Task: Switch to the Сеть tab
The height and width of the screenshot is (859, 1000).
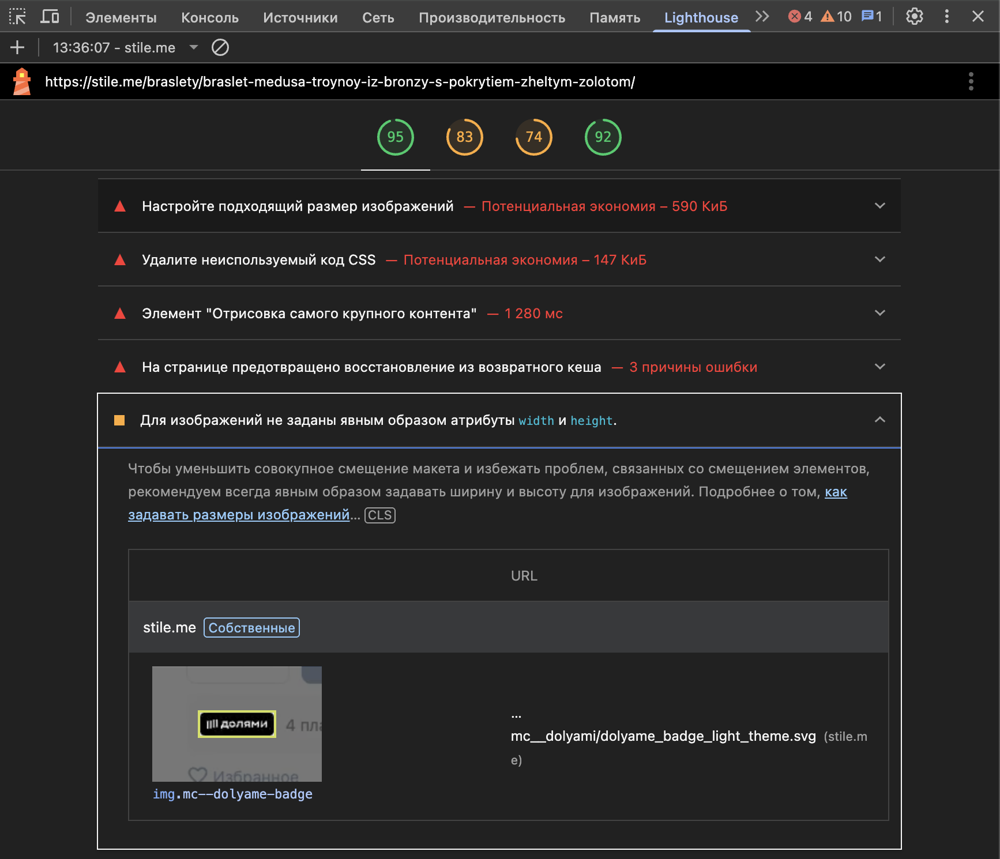Action: click(x=378, y=17)
